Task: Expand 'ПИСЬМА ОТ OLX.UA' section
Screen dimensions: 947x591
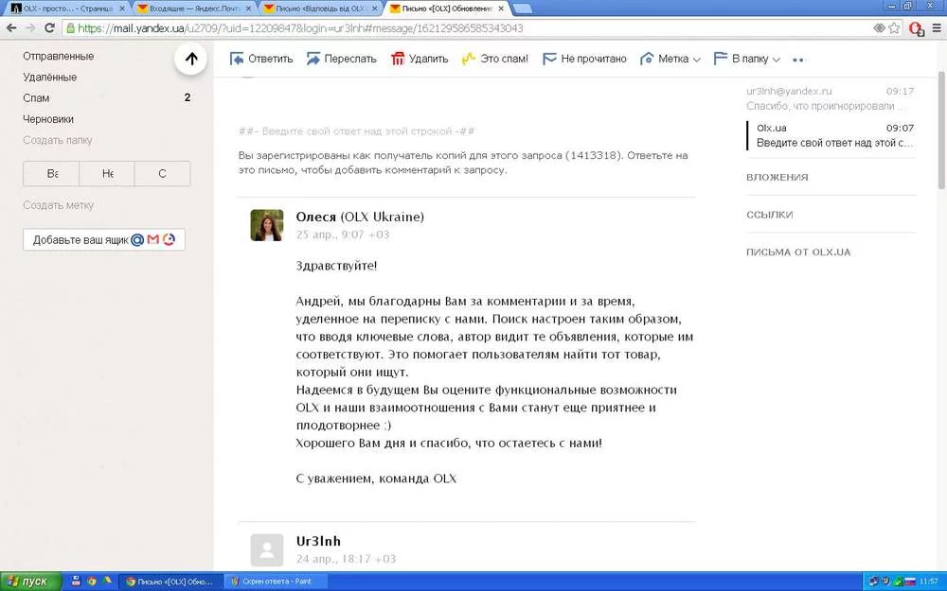Action: point(798,252)
